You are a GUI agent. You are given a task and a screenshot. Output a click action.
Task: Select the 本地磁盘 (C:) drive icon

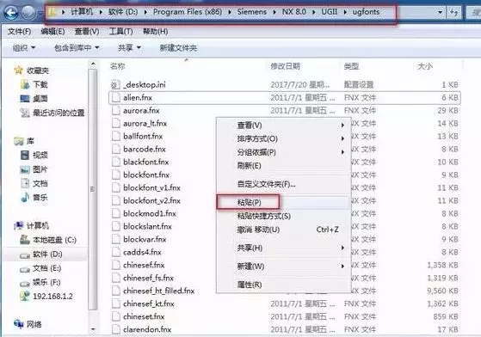(x=25, y=240)
